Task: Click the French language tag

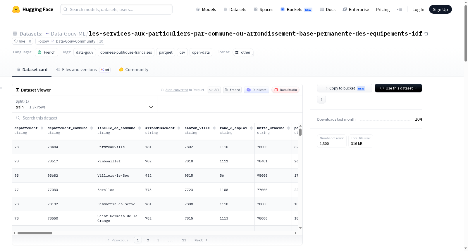Action: pos(47,52)
